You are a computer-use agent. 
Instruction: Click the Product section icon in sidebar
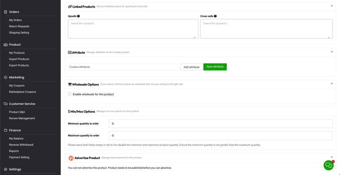[6, 45]
